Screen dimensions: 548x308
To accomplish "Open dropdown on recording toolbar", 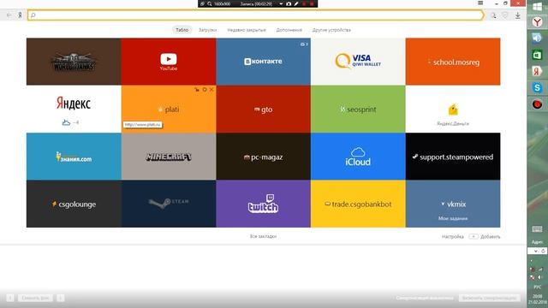I will (281, 3).
